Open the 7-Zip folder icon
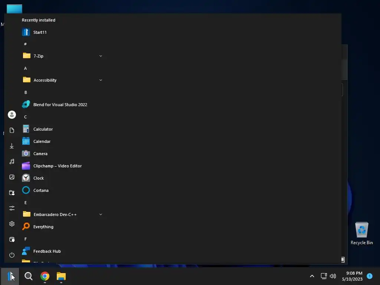 coord(27,56)
